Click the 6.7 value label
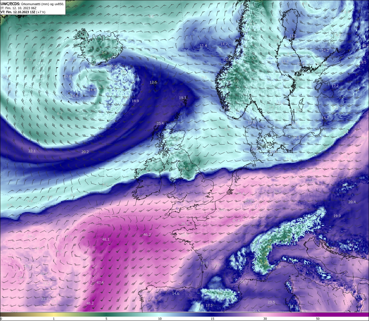This screenshot has height=321, width=369. 60,114
